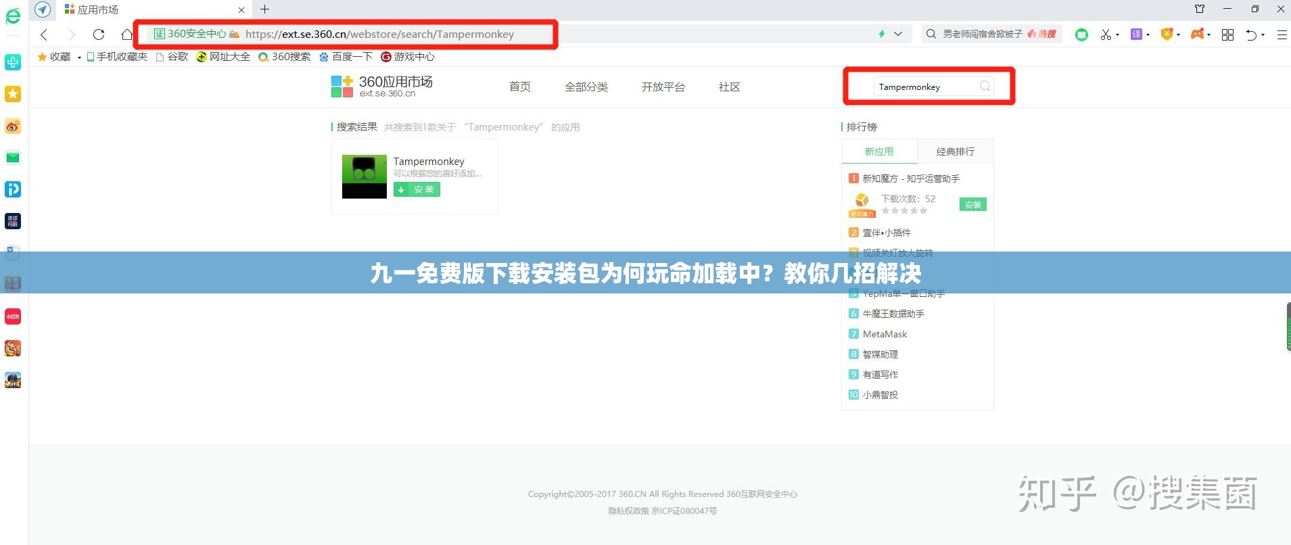Open the 网址大全 bookmark
The height and width of the screenshot is (545, 1291).
(x=223, y=57)
